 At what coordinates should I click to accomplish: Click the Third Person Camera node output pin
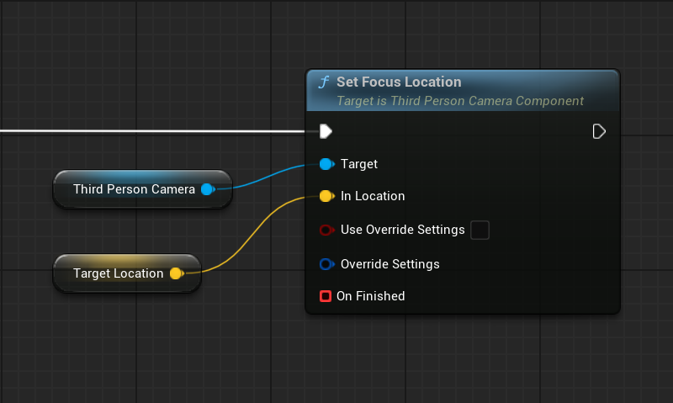pos(207,189)
